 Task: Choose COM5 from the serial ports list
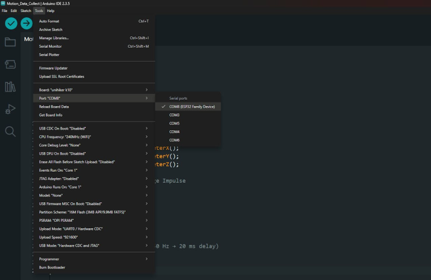[174, 123]
